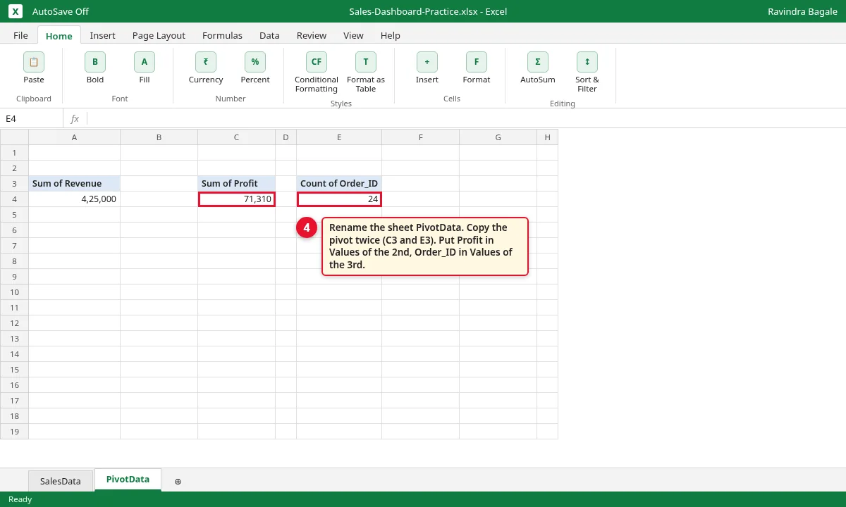Select column H header
Image resolution: width=846 pixels, height=507 pixels.
tap(547, 137)
